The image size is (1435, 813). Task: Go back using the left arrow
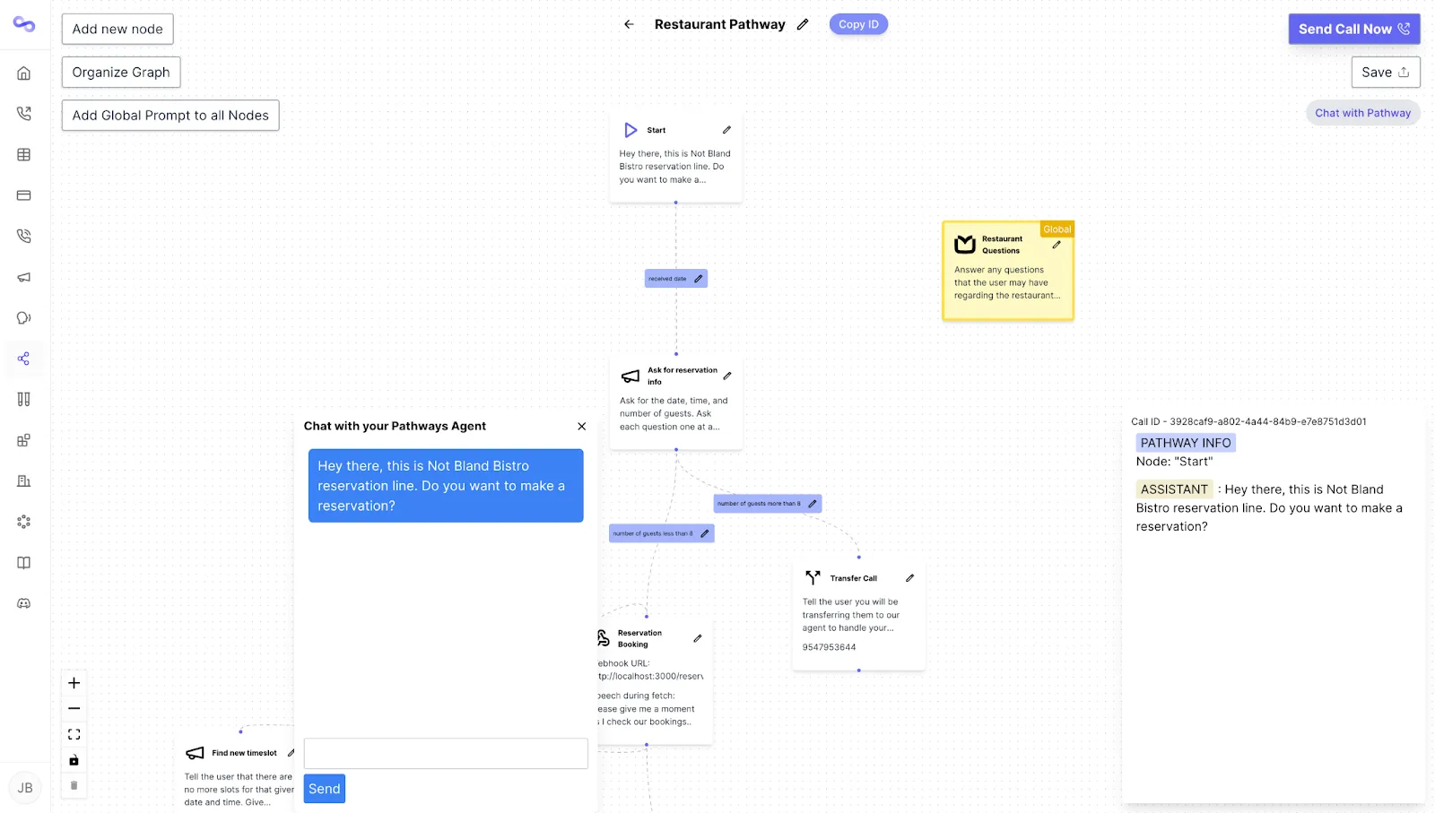coord(629,24)
